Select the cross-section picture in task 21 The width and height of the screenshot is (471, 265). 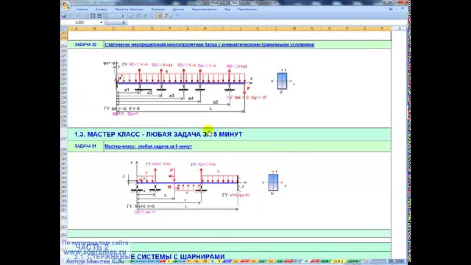273,182
